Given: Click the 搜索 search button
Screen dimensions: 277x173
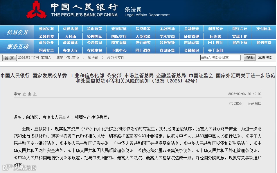Looking at the screenshot, I should pyautogui.click(x=250, y=58).
